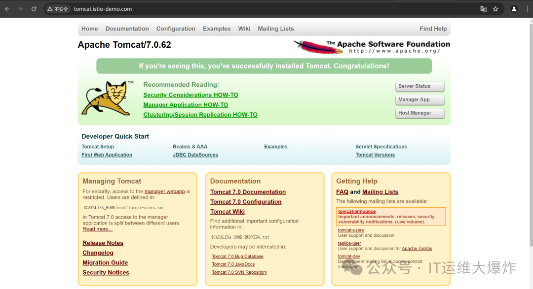Screen dimensions: 533x289
Task: Open the tomcat-announce mailing list link
Action: [357, 211]
